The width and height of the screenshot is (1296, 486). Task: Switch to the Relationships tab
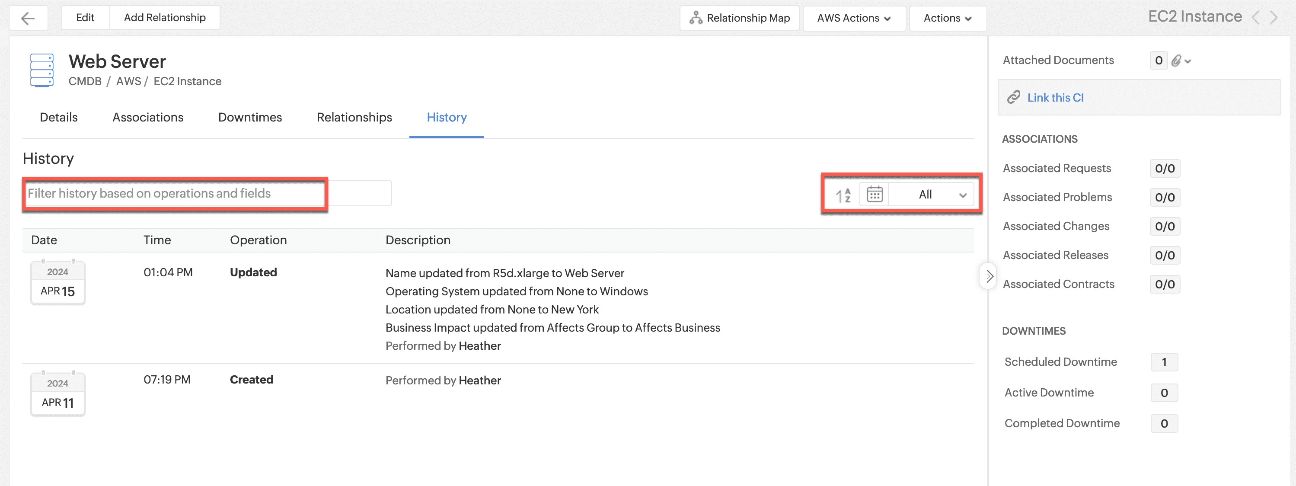pos(354,118)
